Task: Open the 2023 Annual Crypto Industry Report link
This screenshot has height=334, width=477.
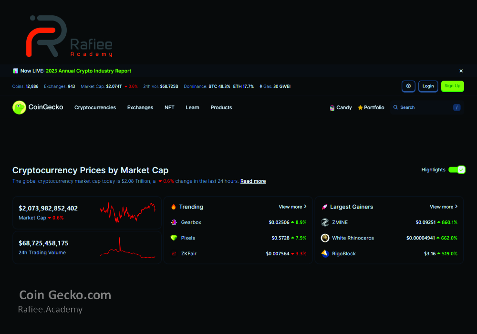Action: 89,71
